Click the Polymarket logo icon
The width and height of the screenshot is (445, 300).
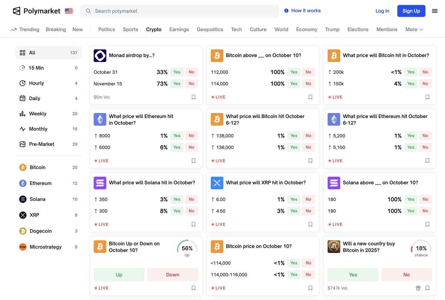point(17,11)
